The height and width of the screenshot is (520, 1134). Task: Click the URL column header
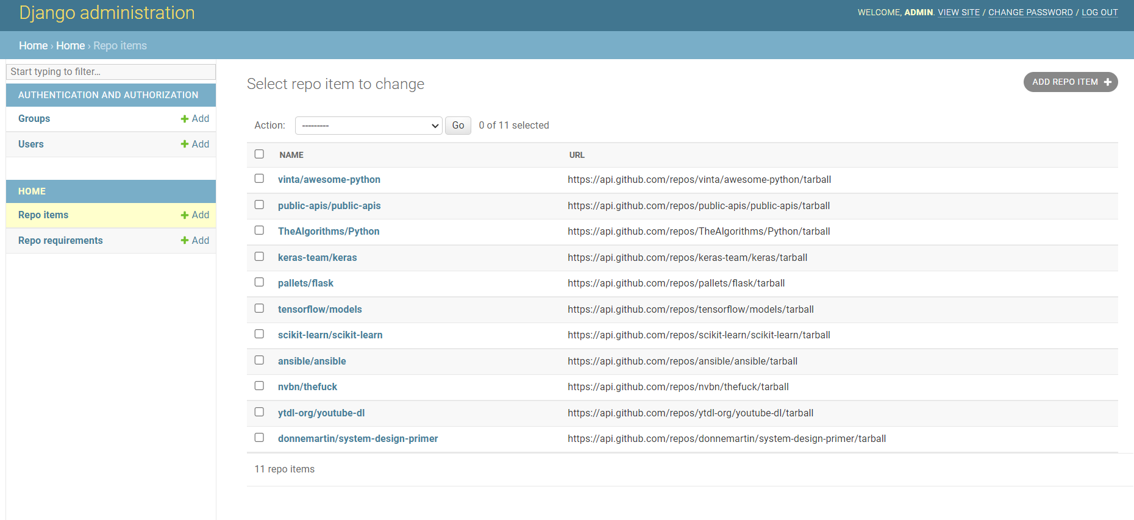(577, 155)
